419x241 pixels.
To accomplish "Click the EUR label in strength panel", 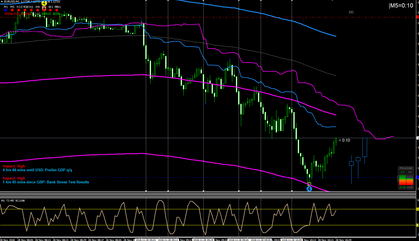I will point(402,188).
